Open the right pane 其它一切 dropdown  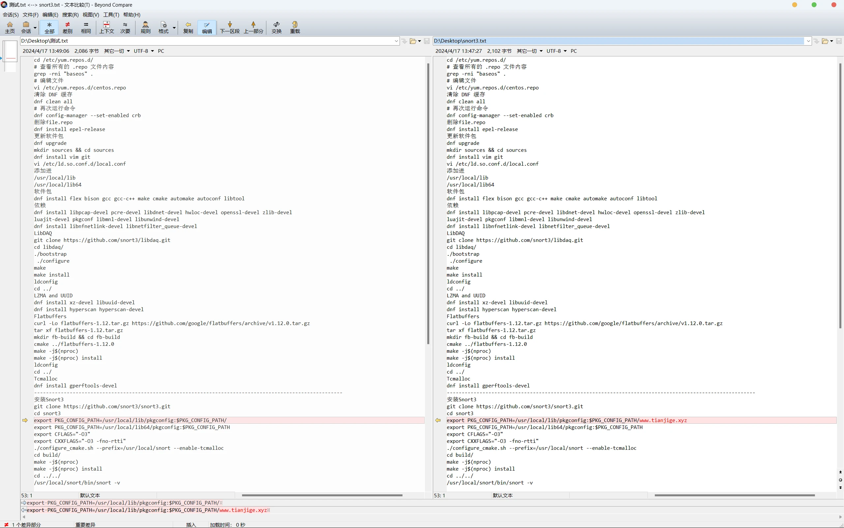pos(529,51)
